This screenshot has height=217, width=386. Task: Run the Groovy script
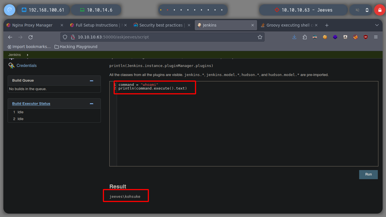pos(368,174)
